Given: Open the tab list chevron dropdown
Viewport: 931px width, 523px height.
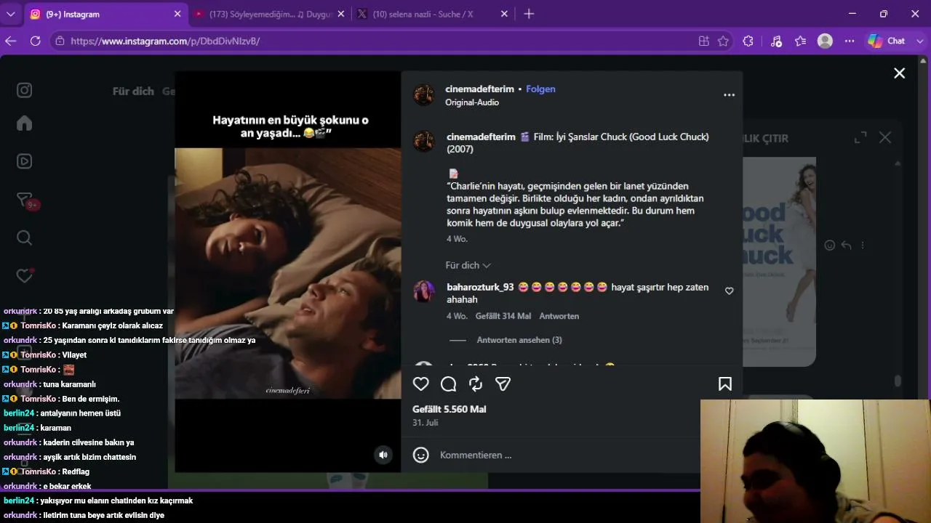Looking at the screenshot, I should click(x=10, y=14).
